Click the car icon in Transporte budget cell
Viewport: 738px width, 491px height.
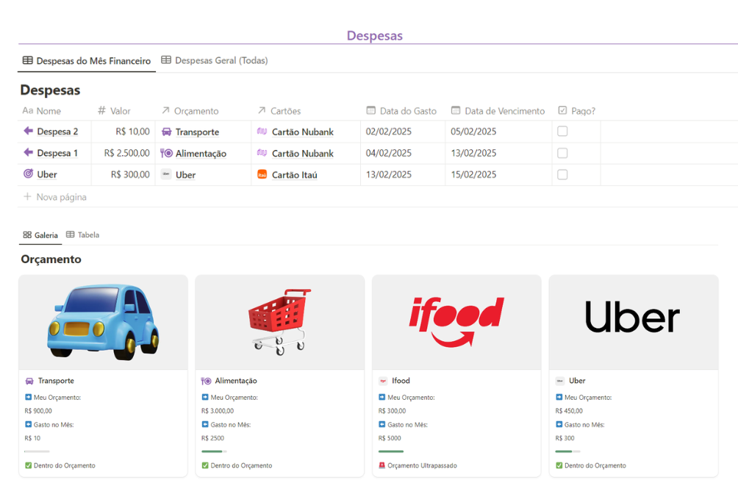166,132
